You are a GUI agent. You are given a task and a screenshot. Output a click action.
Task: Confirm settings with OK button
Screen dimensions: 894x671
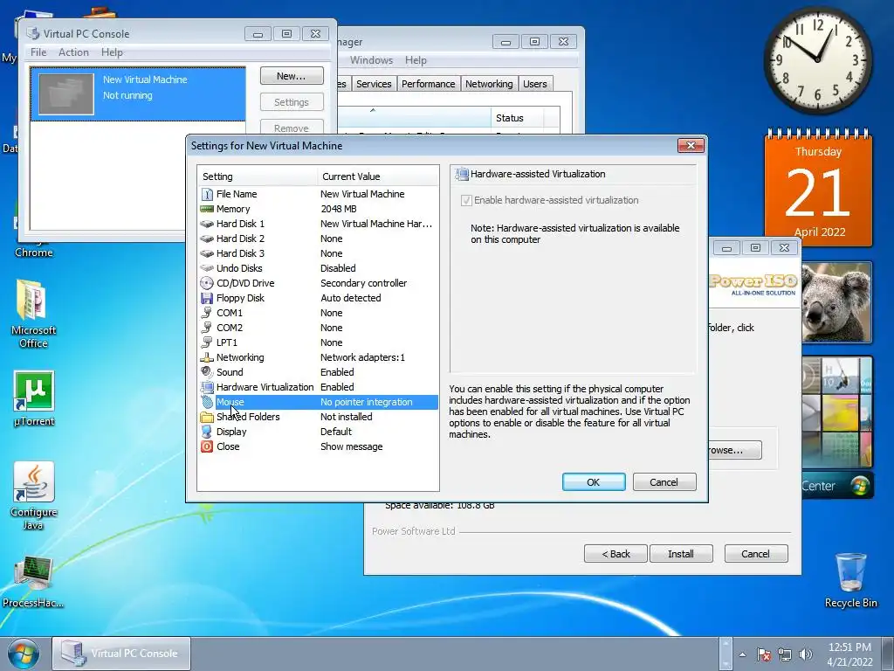[594, 482]
